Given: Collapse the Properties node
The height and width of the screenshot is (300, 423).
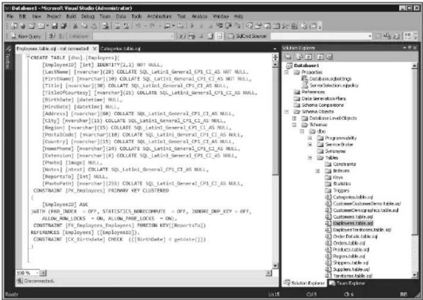Looking at the screenshot, I should point(287,72).
